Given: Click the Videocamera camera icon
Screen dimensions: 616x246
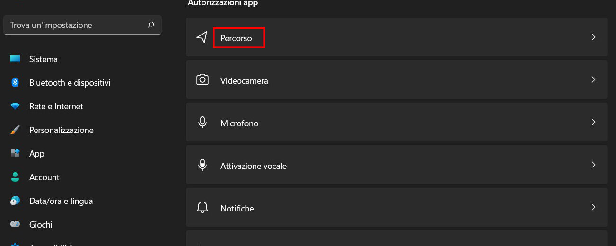Looking at the screenshot, I should (x=202, y=80).
